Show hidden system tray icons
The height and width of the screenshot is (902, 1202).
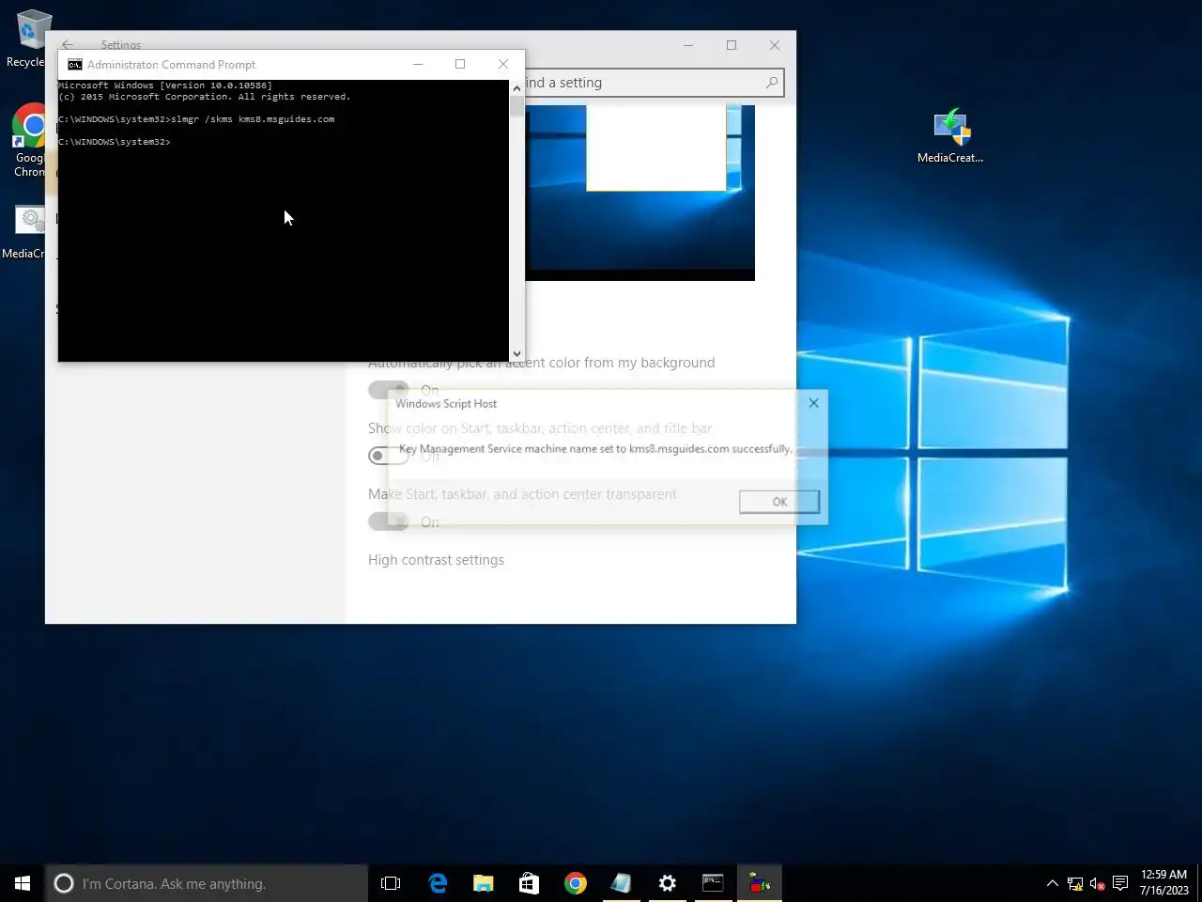(1053, 883)
